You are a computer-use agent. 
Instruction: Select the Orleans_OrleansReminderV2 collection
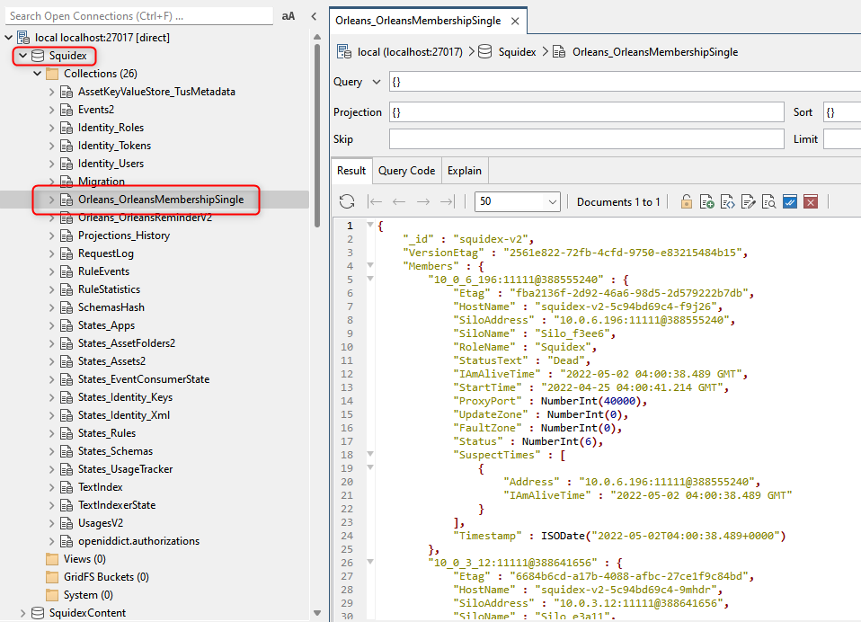145,218
